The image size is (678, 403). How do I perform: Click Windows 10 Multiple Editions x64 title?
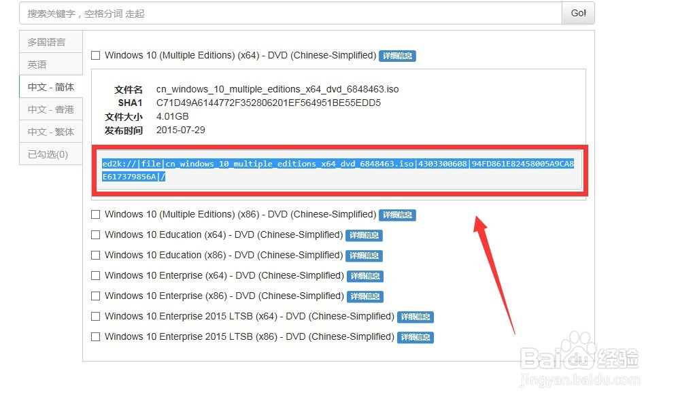click(x=241, y=55)
